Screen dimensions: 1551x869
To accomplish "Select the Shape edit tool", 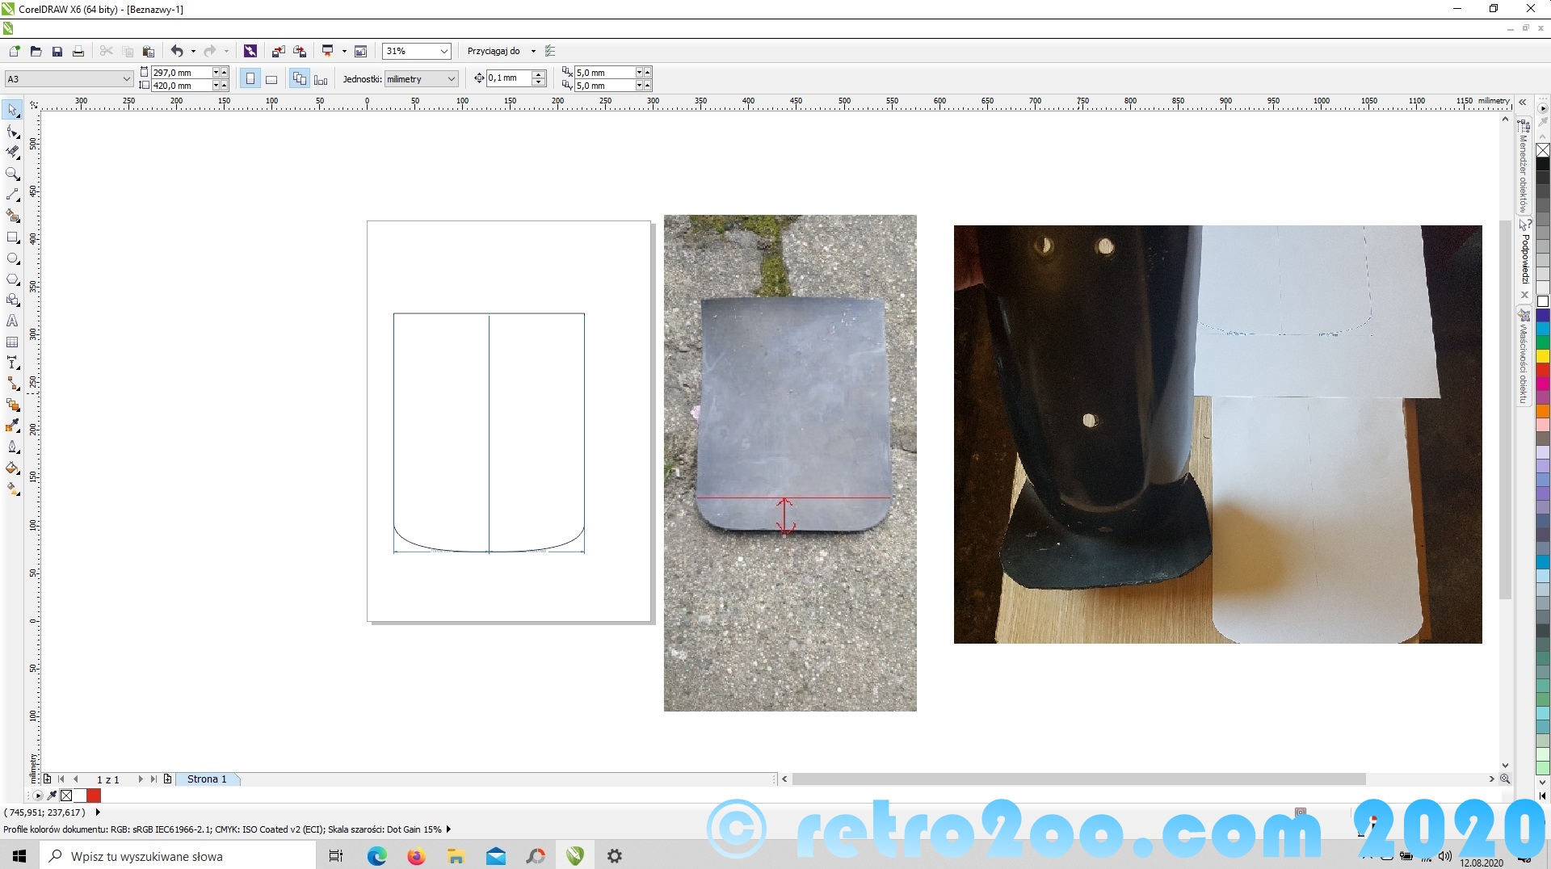I will [13, 132].
